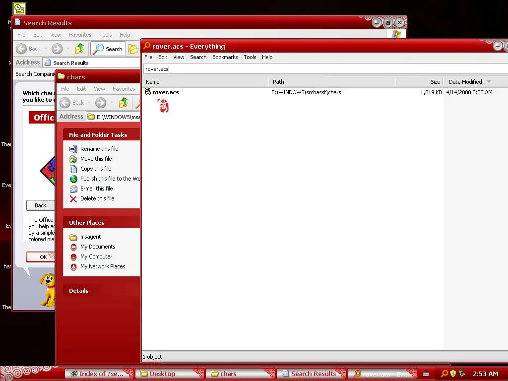Click OK button in Search Companion
The width and height of the screenshot is (508, 381).
[40, 257]
